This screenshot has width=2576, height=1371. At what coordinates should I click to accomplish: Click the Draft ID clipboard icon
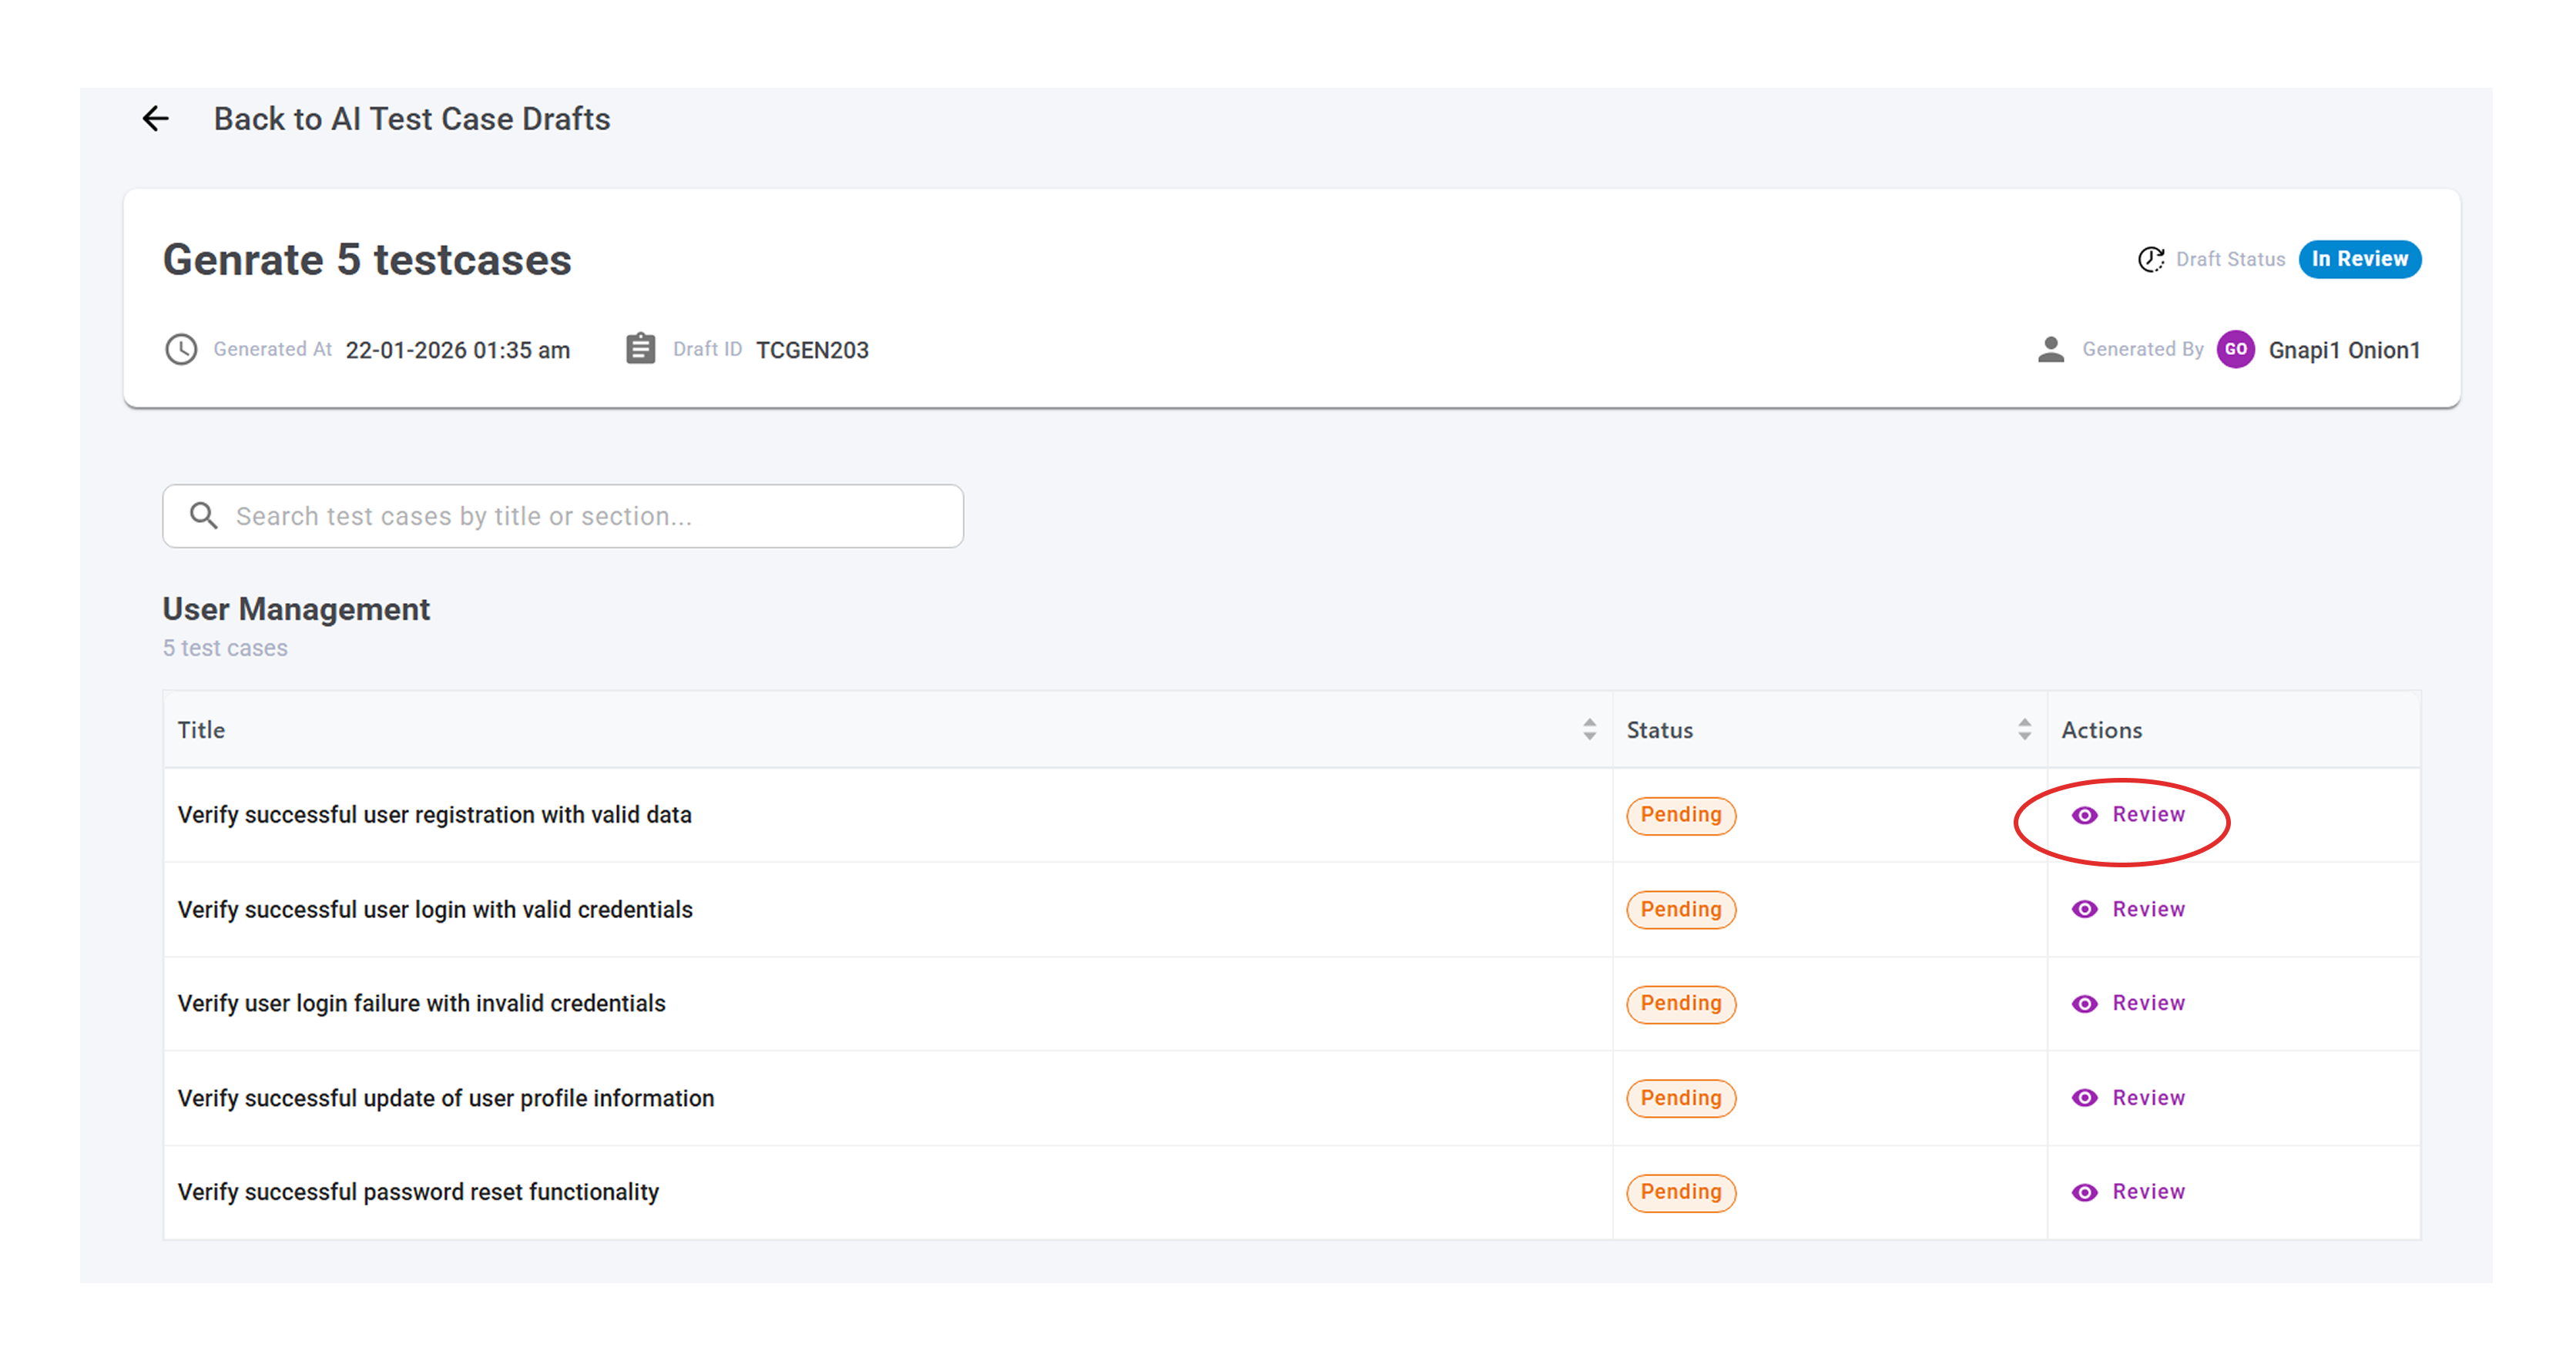pos(640,349)
